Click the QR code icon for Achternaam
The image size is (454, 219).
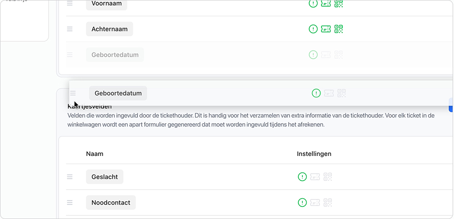[x=339, y=29]
